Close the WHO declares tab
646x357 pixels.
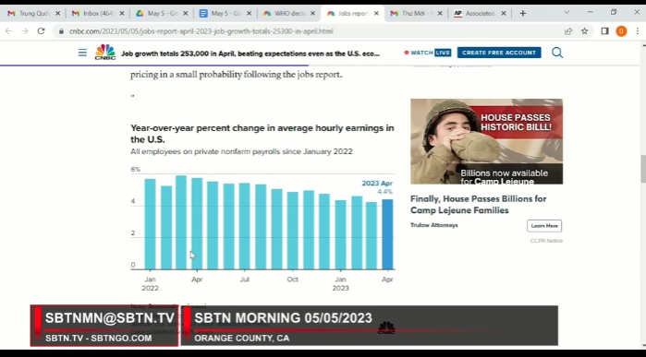tap(312, 14)
